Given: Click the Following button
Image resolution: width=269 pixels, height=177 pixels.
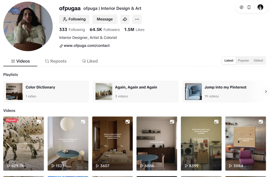Looking at the screenshot, I should [x=74, y=19].
